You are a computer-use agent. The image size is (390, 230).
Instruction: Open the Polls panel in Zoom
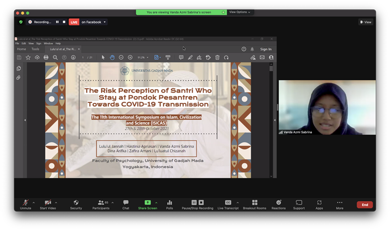pos(170,203)
